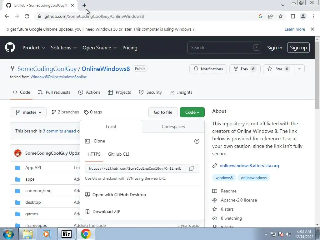Switch to the Pull requests tab
Viewport: 320px width, 240px height.
(x=54, y=92)
